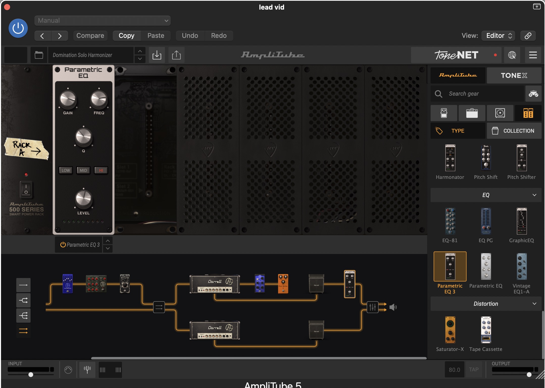Click the mixer icon in signal chain
545x388 pixels.
point(373,307)
